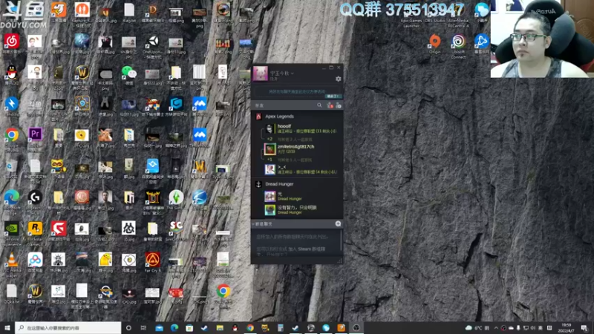Screen dimensions: 594x334
Task: Open the add friend icon with red badge
Action: tap(330, 105)
